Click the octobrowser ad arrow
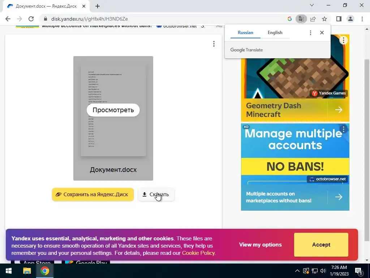 (339, 197)
